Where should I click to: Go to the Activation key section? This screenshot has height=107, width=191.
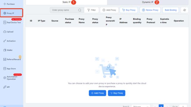9,41
